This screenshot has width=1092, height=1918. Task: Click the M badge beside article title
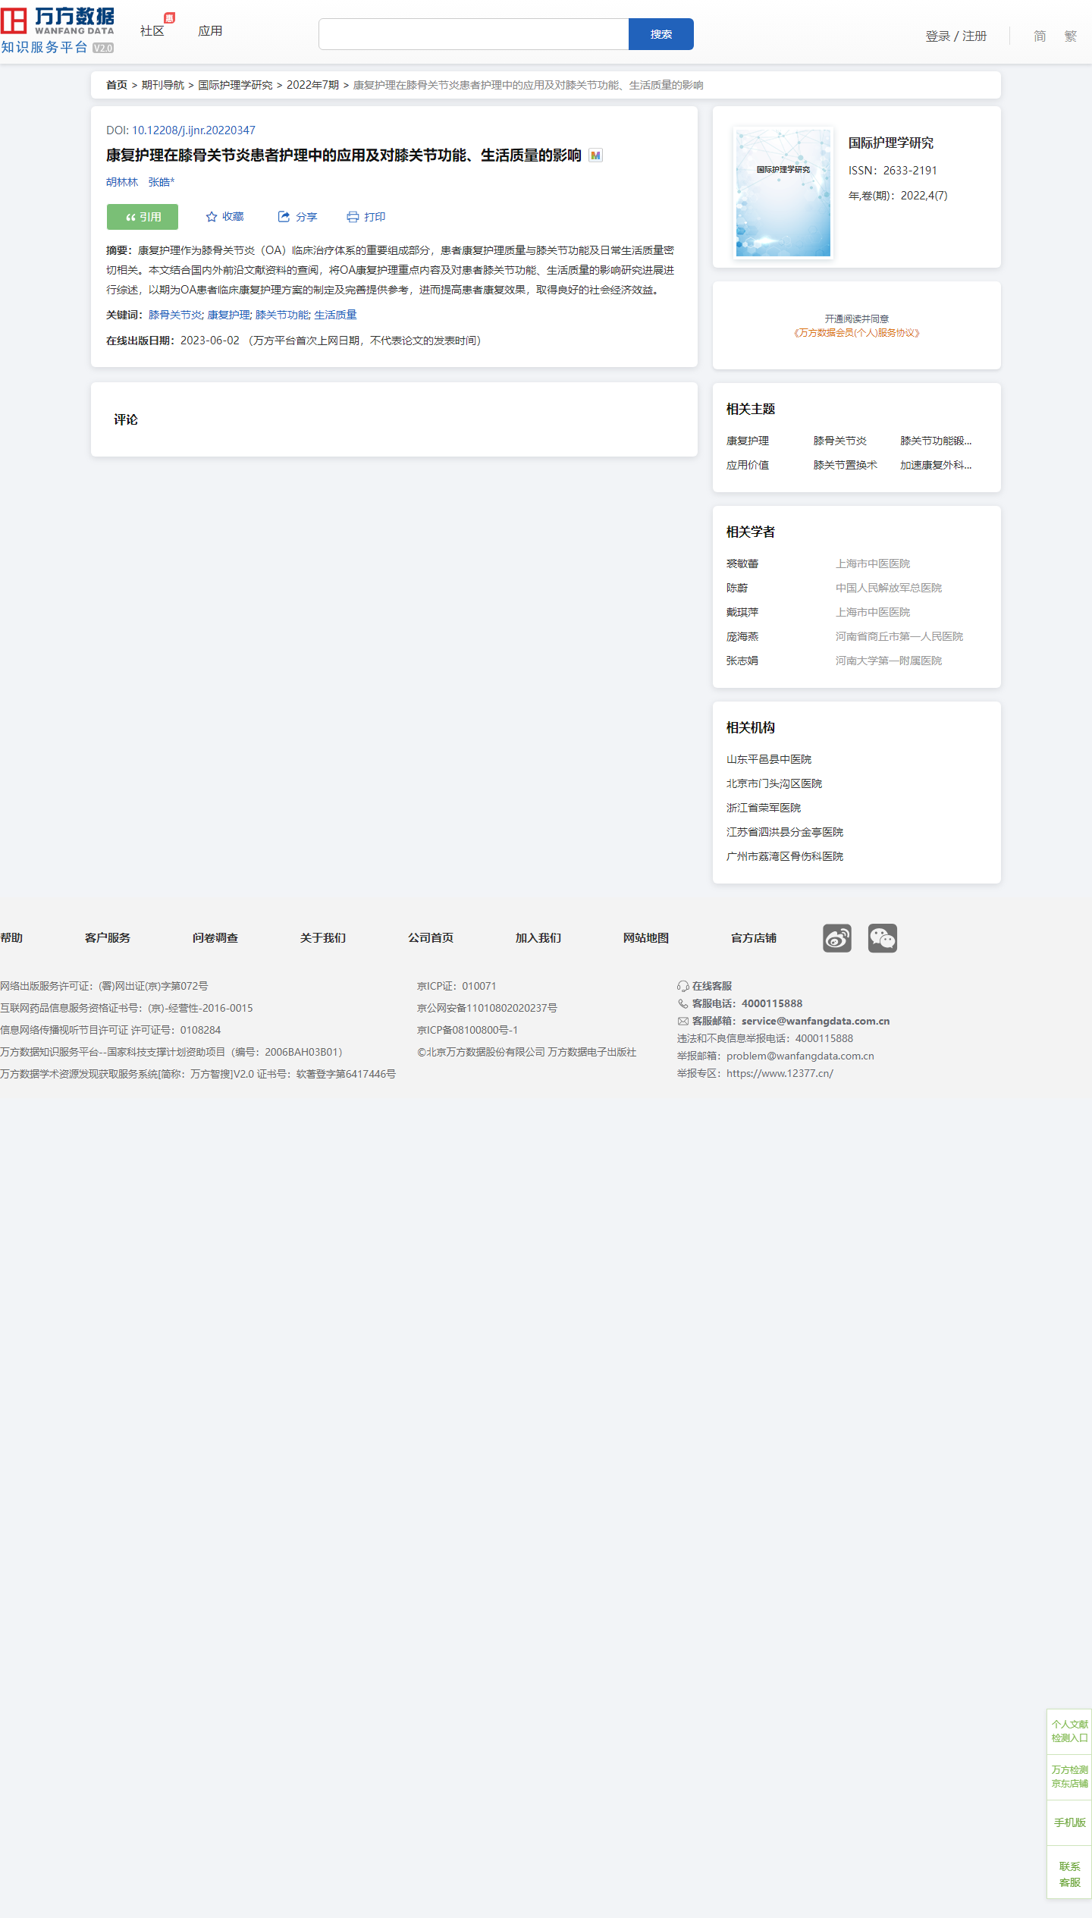pos(596,155)
